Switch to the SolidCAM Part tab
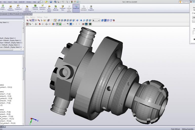 coord(27,14)
